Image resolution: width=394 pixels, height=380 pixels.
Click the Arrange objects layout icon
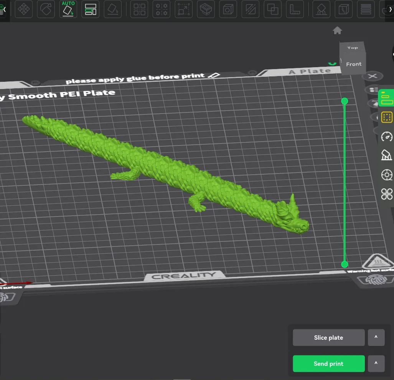click(x=91, y=10)
